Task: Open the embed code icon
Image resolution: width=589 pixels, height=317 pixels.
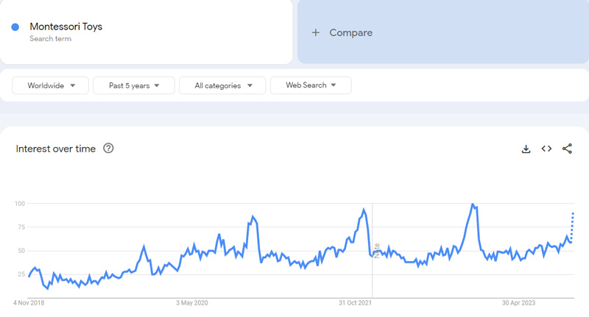Action: 546,149
